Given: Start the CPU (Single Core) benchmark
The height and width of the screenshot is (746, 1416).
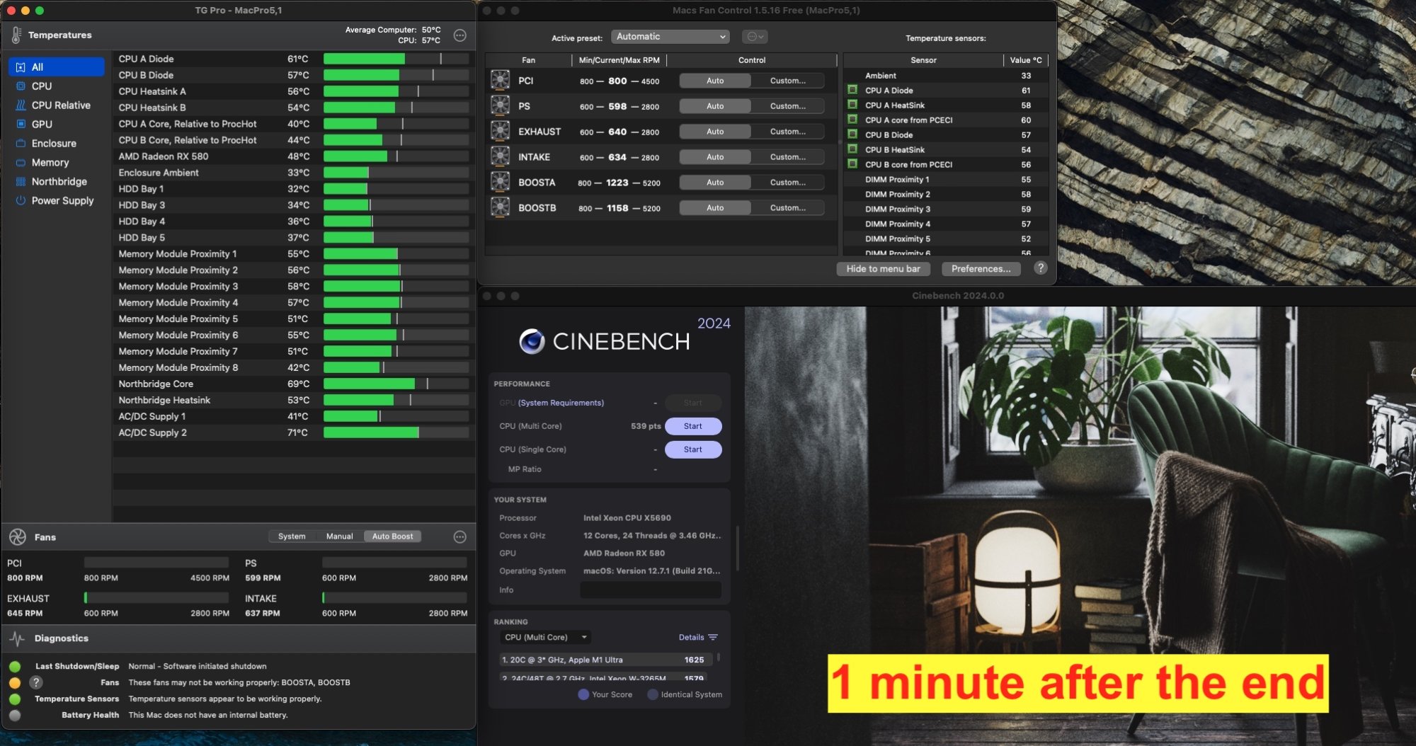Looking at the screenshot, I should point(693,449).
